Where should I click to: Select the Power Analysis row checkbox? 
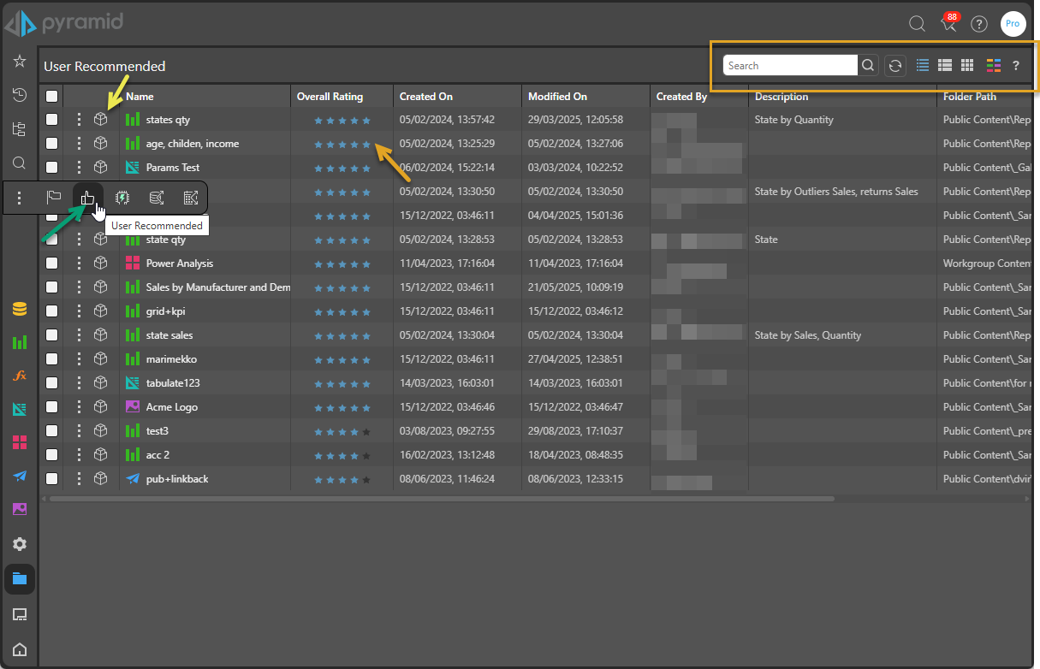click(52, 263)
